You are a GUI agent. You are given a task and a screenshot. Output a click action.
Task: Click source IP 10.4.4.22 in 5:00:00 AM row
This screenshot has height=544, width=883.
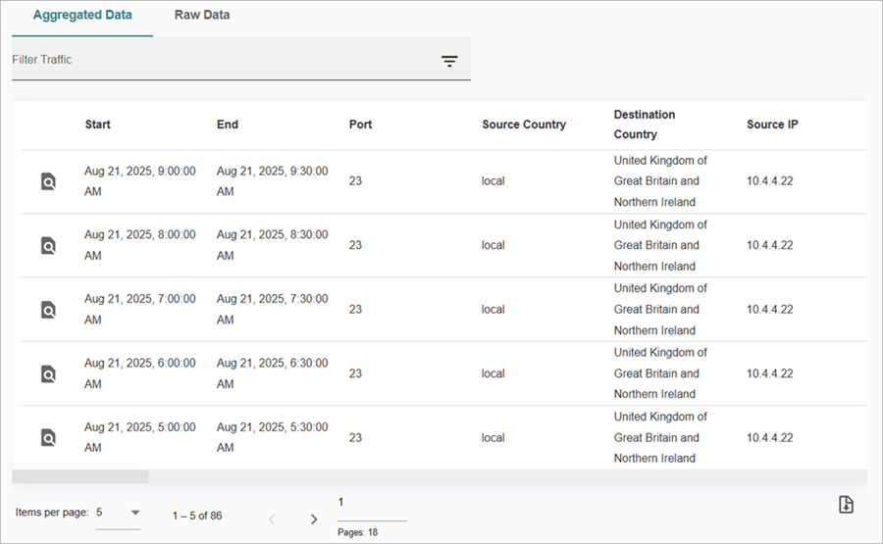pos(770,438)
